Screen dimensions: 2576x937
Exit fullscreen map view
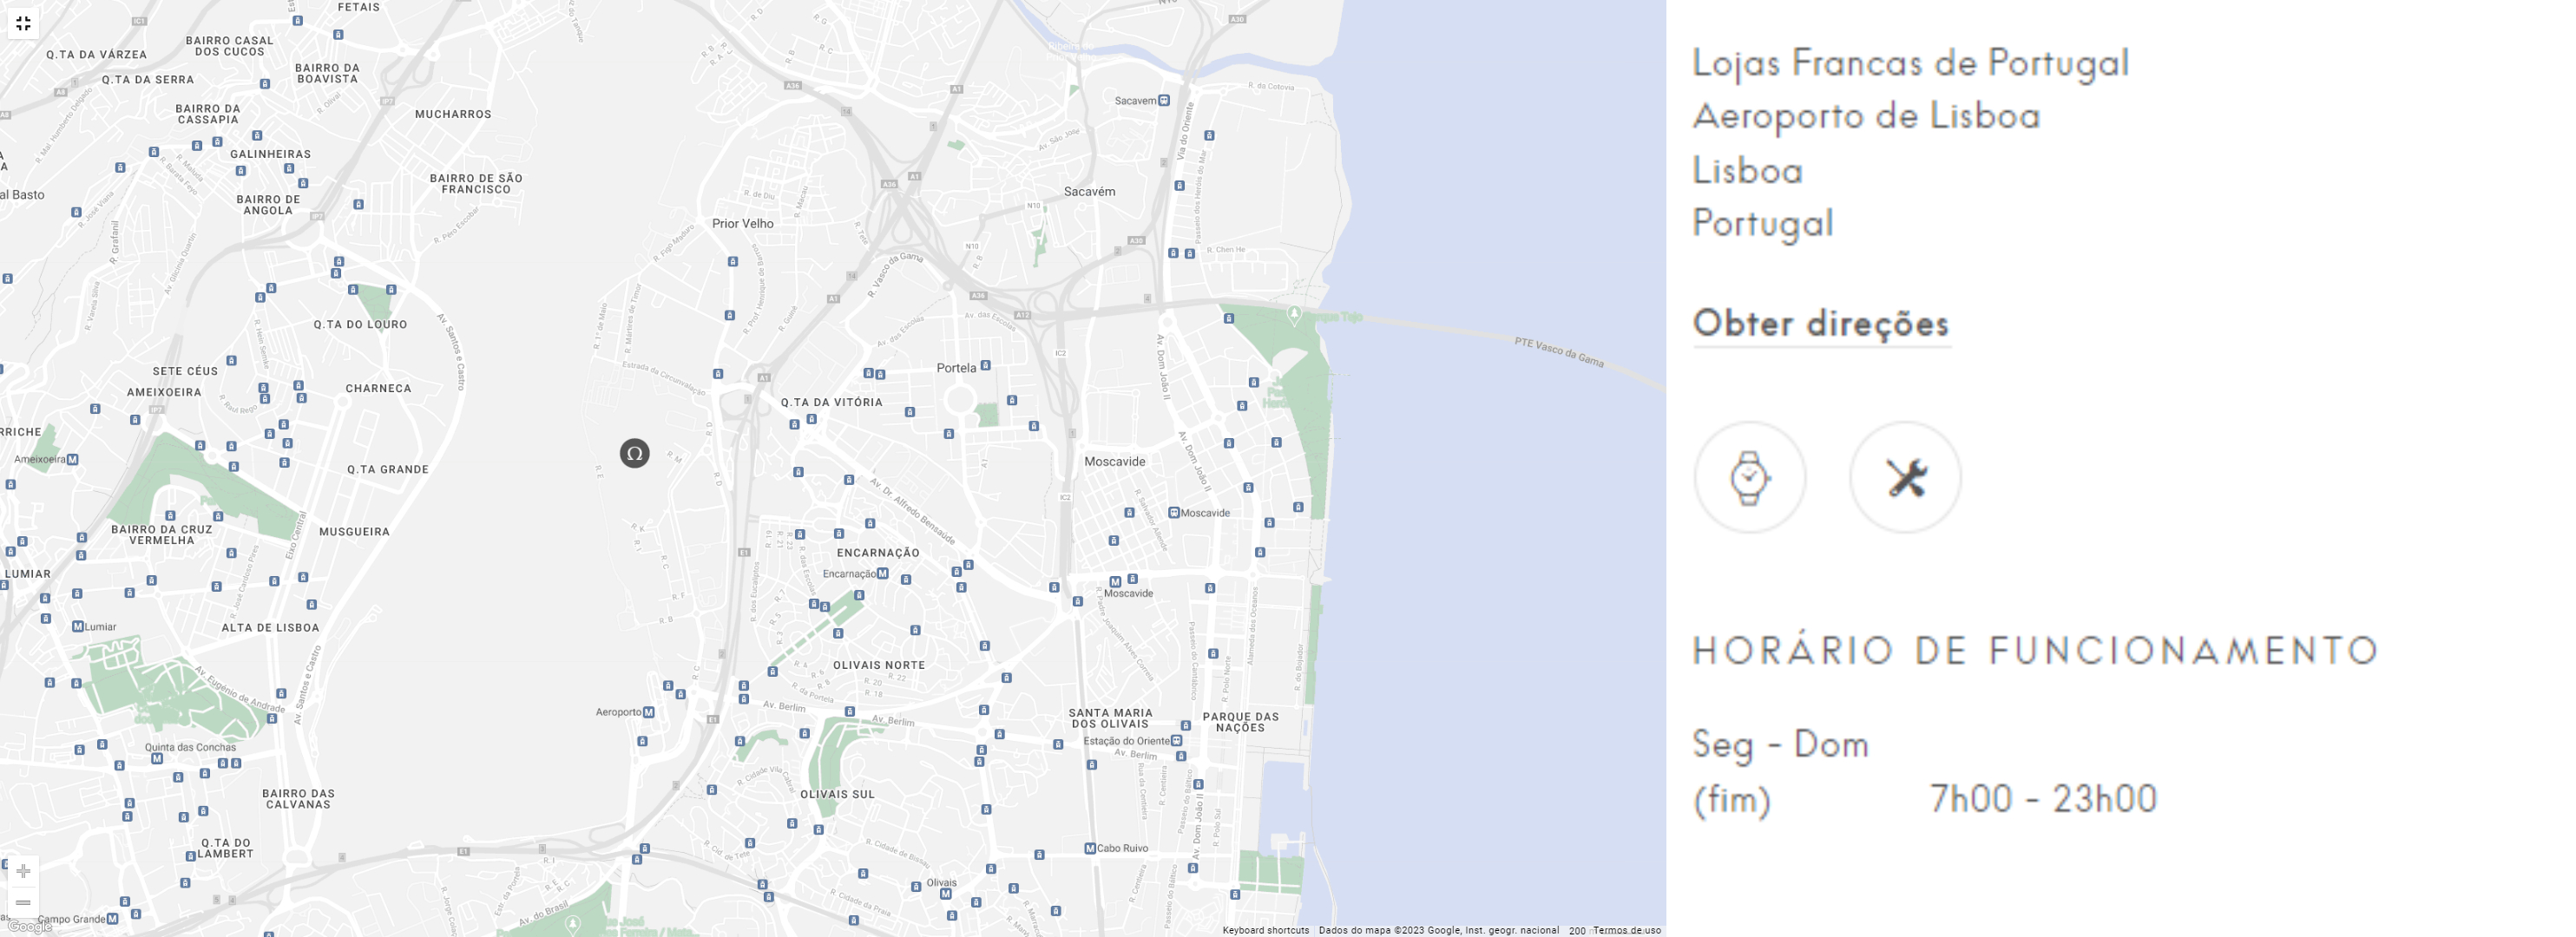coord(23,23)
